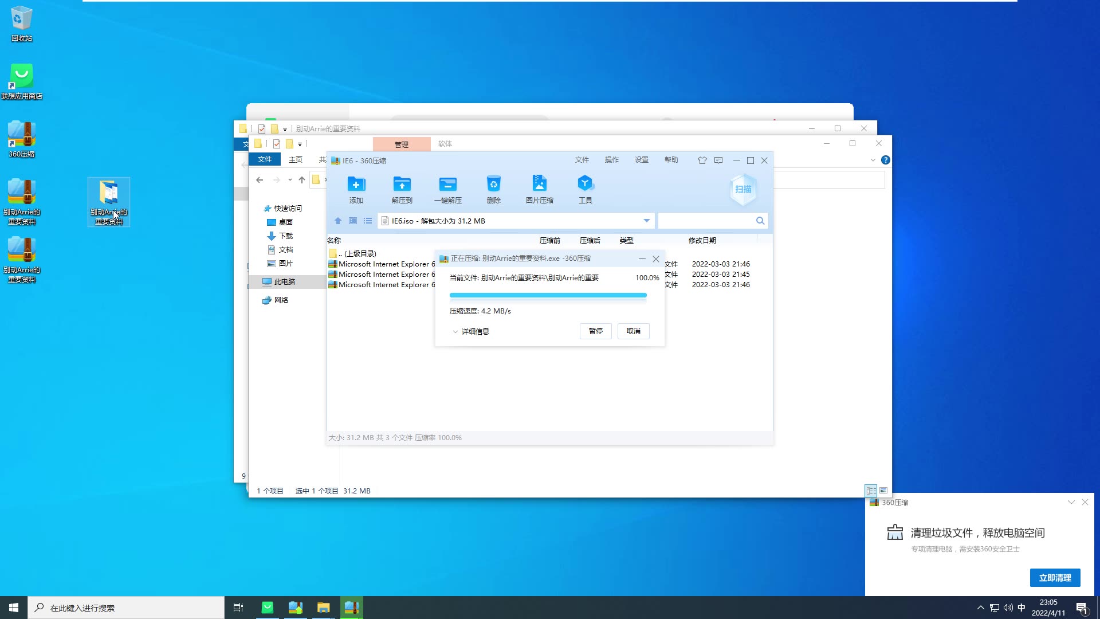The image size is (1100, 619).
Task: Open the 360压缩 desktop shortcut
Action: pos(22,139)
